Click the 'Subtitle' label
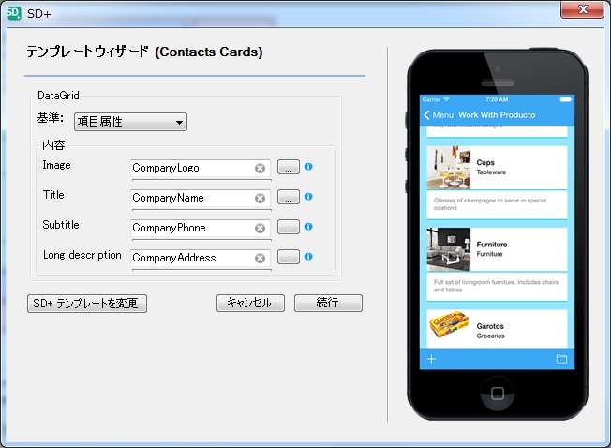Image resolution: width=611 pixels, height=448 pixels. pos(61,225)
